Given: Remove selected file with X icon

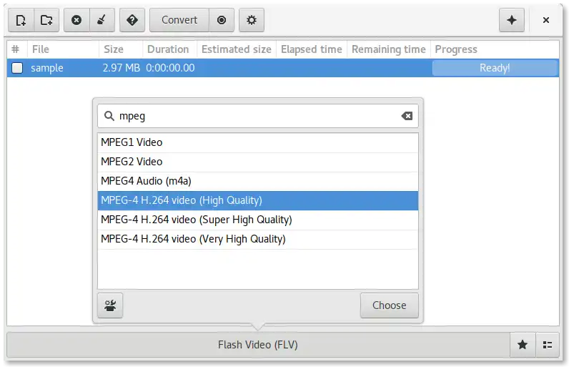Looking at the screenshot, I should (76, 20).
